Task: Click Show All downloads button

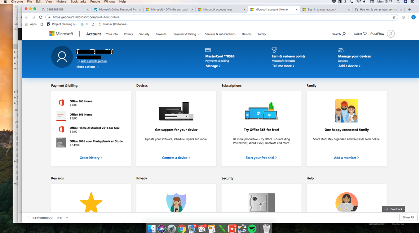Action: [x=408, y=217]
